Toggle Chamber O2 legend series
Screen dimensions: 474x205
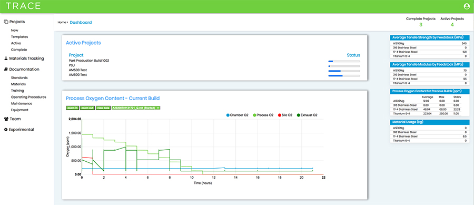[x=238, y=115]
